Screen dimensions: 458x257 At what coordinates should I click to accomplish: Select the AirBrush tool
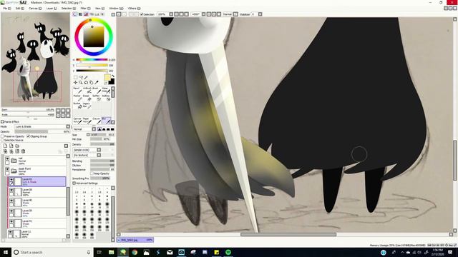pyautogui.click(x=87, y=90)
